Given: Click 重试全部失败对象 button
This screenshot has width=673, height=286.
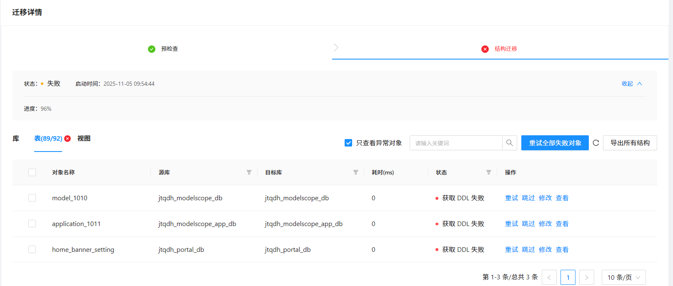Looking at the screenshot, I should point(555,143).
